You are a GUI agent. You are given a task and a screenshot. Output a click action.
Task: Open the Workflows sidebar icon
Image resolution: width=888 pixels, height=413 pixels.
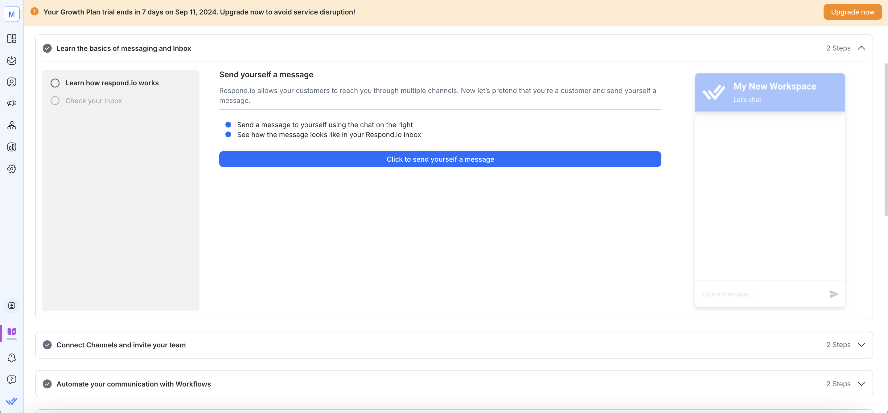(12, 125)
